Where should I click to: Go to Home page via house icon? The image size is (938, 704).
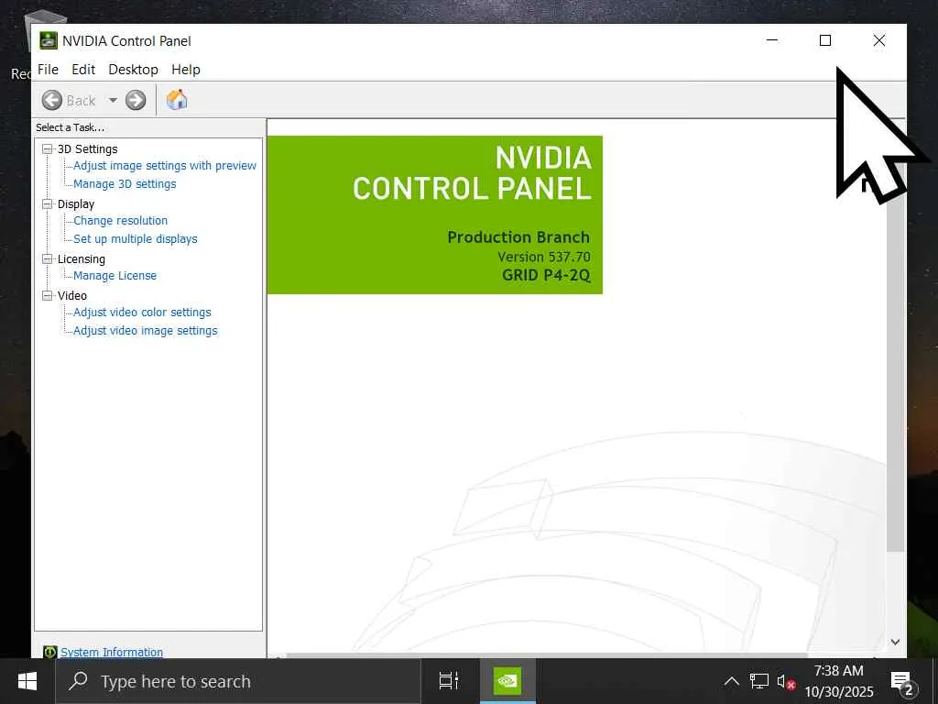point(177,99)
